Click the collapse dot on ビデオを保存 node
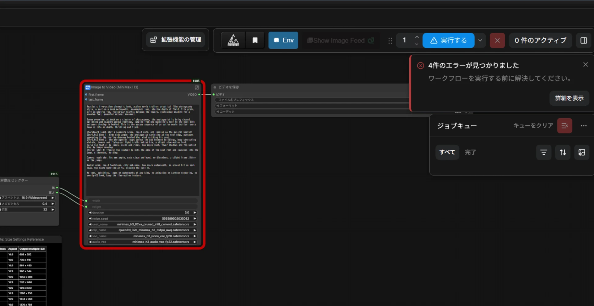 pyautogui.click(x=215, y=87)
